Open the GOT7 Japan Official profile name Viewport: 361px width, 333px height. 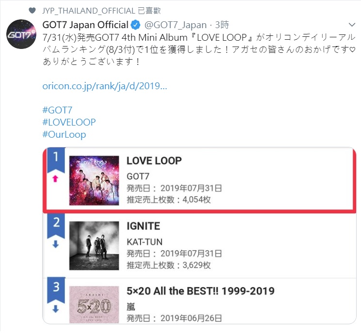(87, 25)
